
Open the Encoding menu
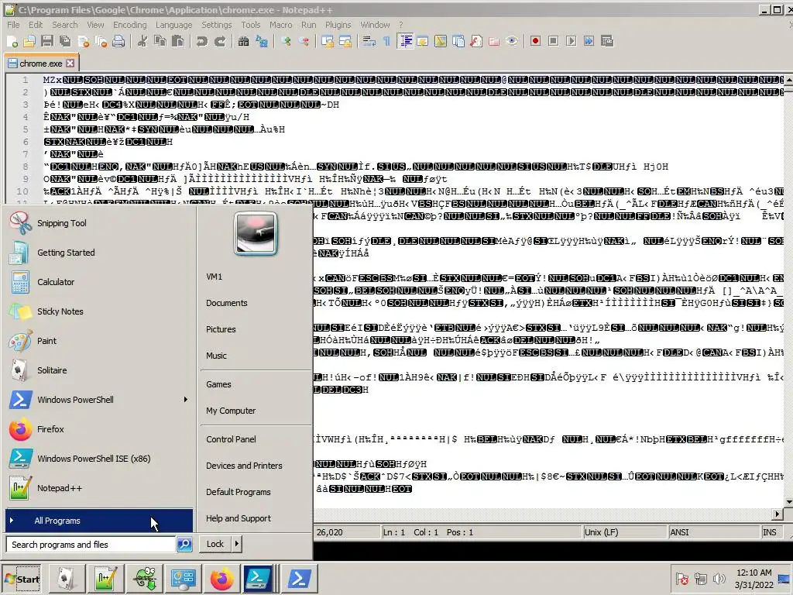129,25
